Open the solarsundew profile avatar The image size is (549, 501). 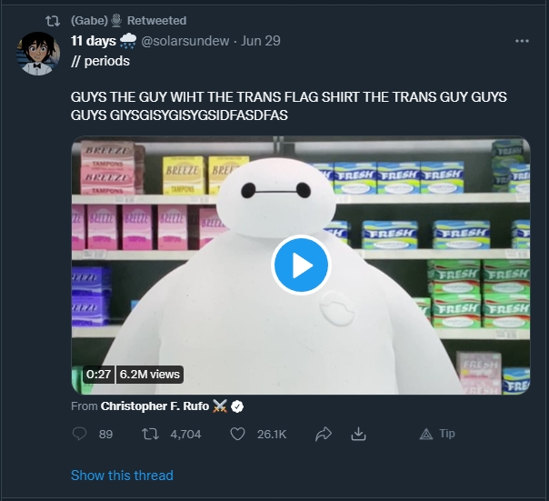click(38, 54)
